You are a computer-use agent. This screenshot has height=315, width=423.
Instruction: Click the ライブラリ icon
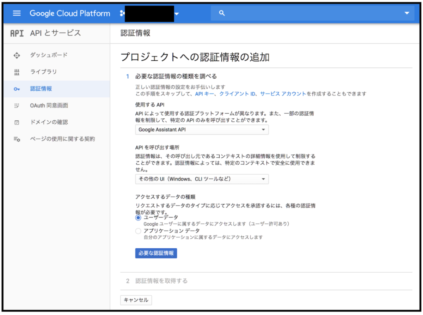coord(17,72)
